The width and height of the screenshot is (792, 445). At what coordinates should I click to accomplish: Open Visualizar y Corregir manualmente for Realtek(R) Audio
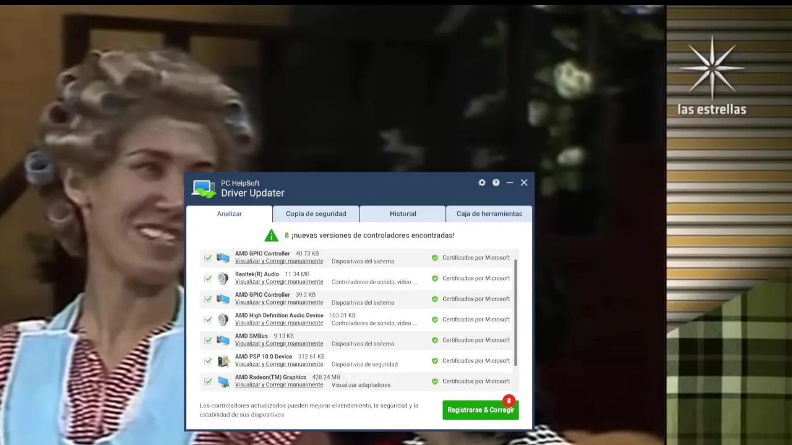click(279, 282)
